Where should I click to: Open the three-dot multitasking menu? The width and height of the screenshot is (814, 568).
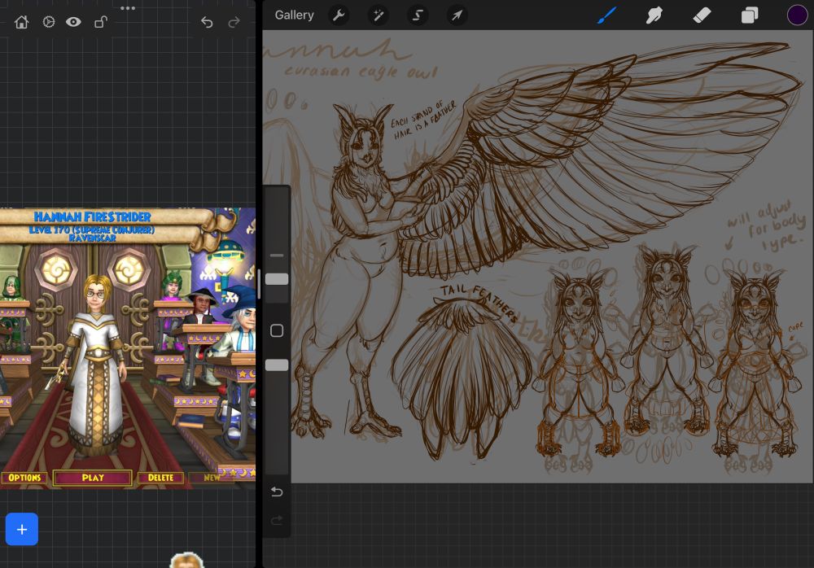(x=128, y=8)
